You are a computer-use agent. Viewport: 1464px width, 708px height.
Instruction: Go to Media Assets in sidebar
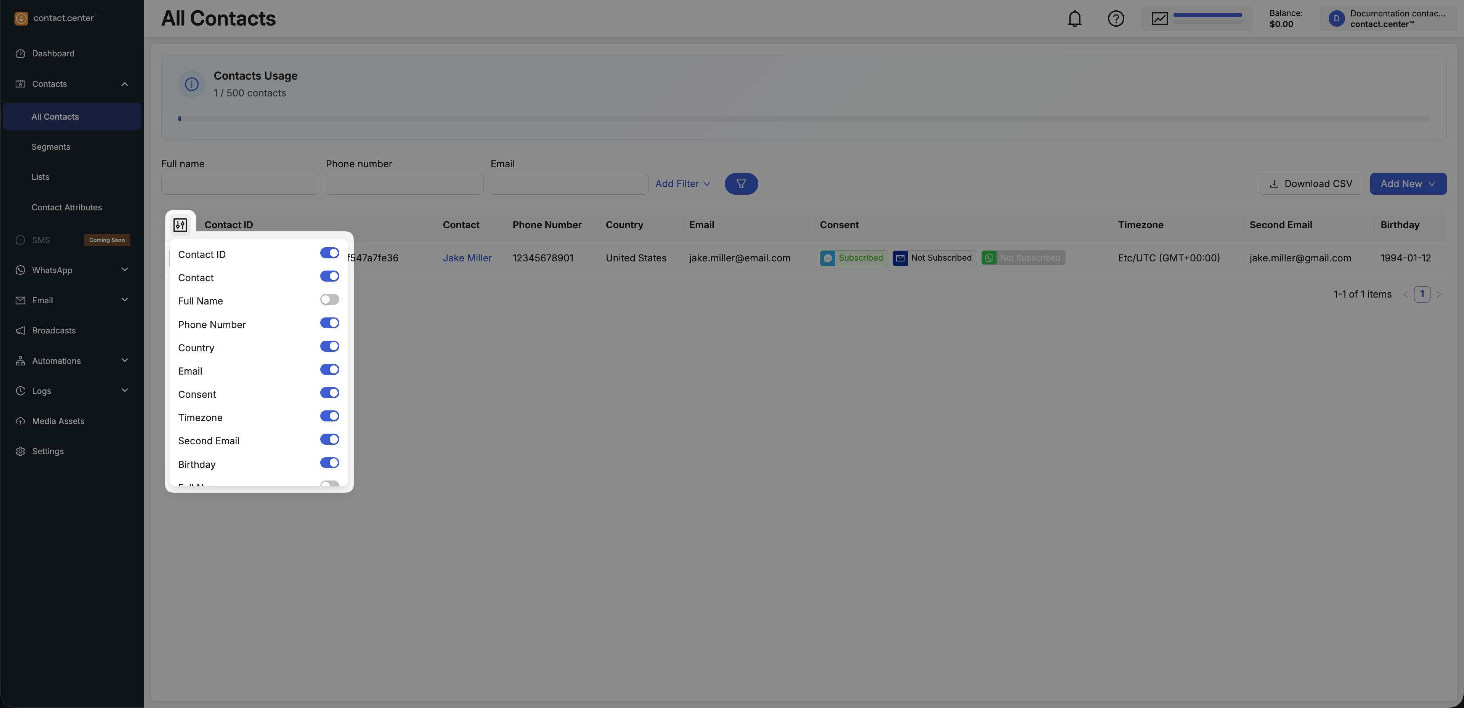click(x=58, y=421)
